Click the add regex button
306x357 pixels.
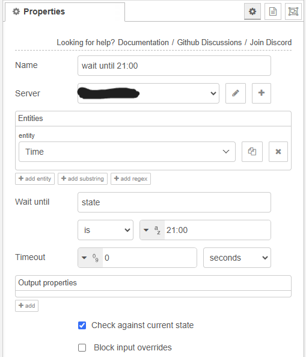pos(130,179)
